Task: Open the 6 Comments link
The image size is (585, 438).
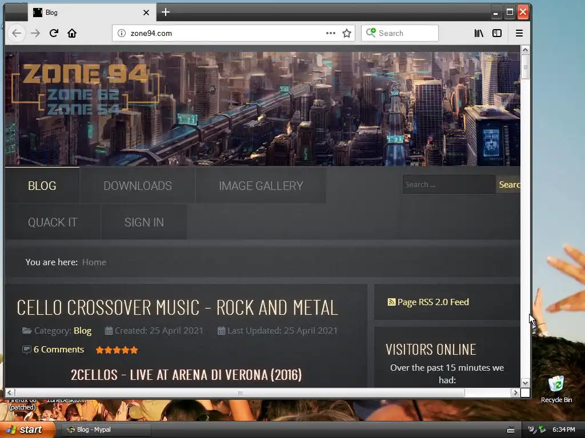Action: pyautogui.click(x=59, y=350)
